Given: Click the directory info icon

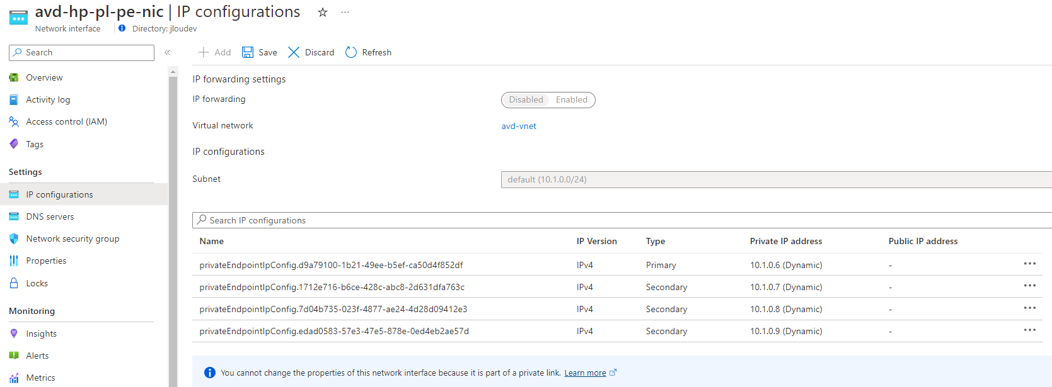Looking at the screenshot, I should (x=122, y=28).
